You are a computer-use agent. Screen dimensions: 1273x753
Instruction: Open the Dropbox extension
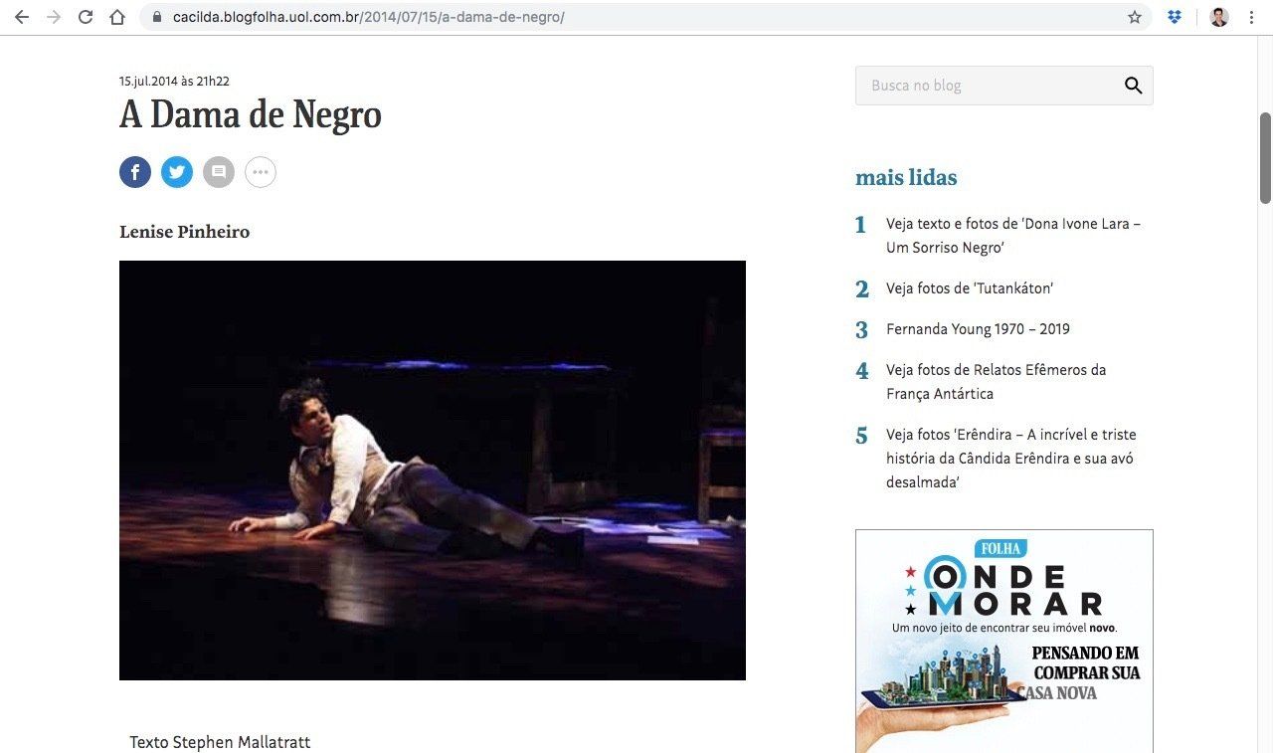(1175, 17)
